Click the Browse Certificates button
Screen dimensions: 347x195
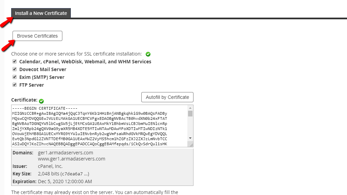37,36
